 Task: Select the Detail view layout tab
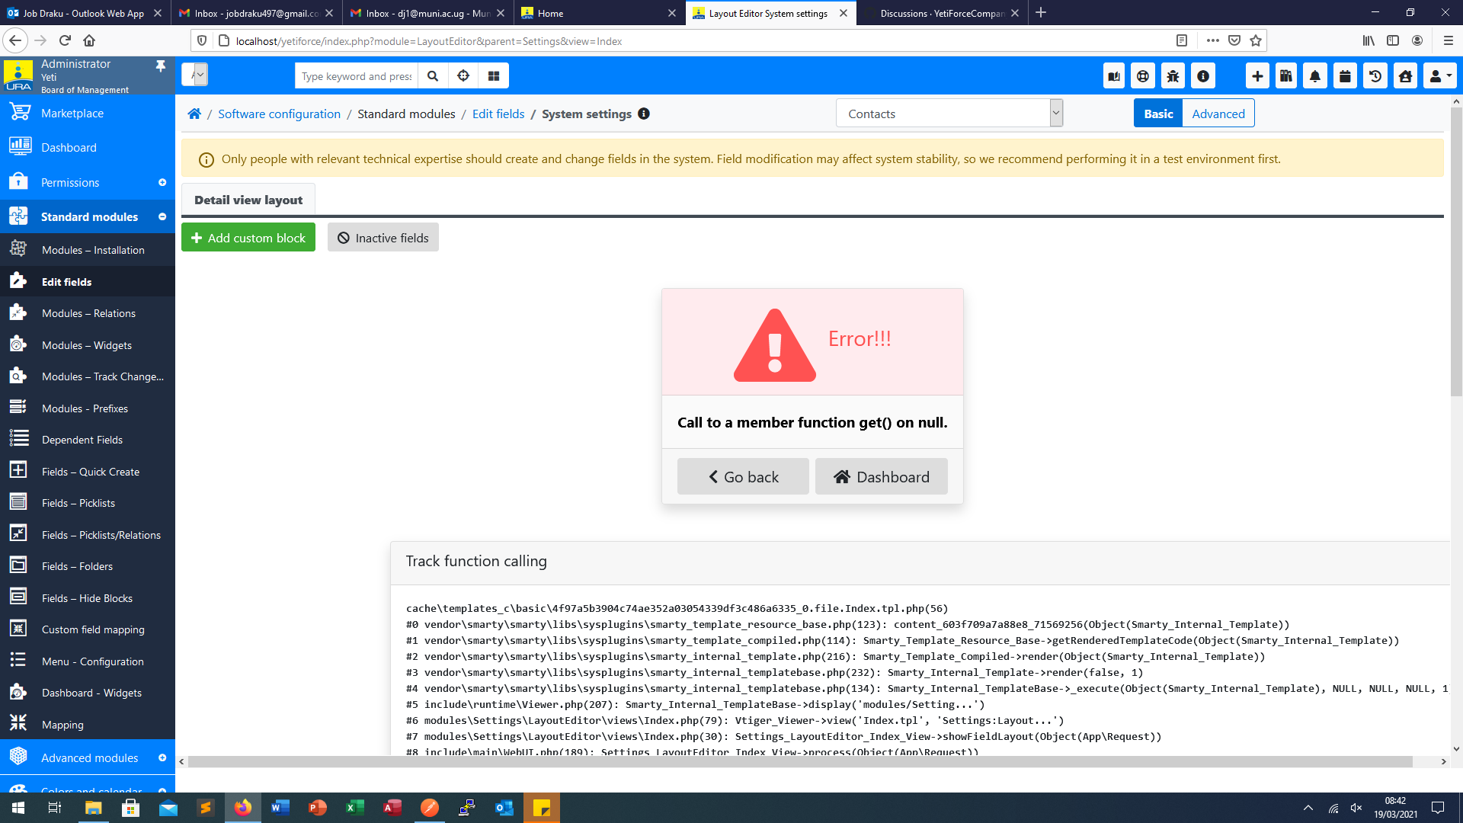(x=248, y=200)
